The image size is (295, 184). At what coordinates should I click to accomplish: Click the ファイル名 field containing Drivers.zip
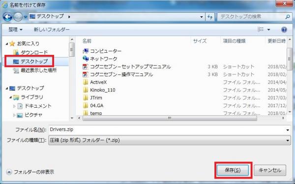[x=169, y=130]
